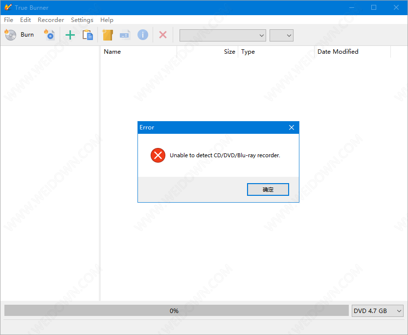This screenshot has width=408, height=335.
Task: Open the small speed dropdown in toolbar
Action: 281,35
